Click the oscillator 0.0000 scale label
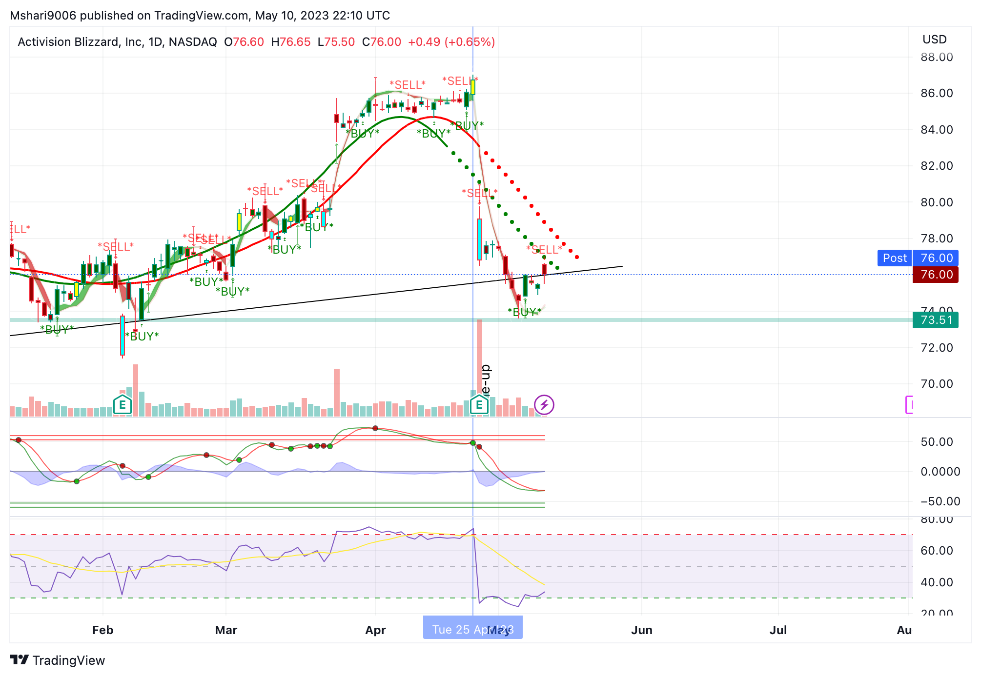The image size is (981, 677). pyautogui.click(x=940, y=472)
